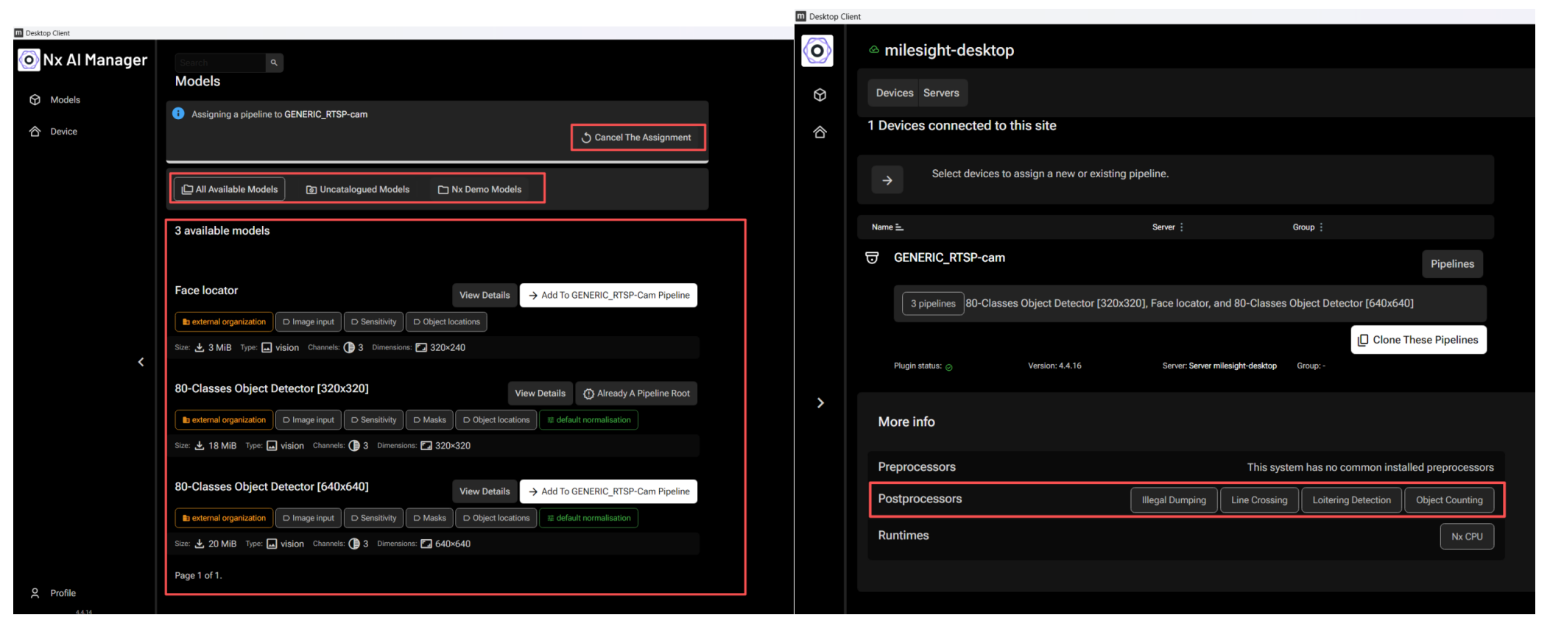Image resolution: width=1550 pixels, height=626 pixels.
Task: Collapse the left sidebar with chevron
Action: (141, 362)
